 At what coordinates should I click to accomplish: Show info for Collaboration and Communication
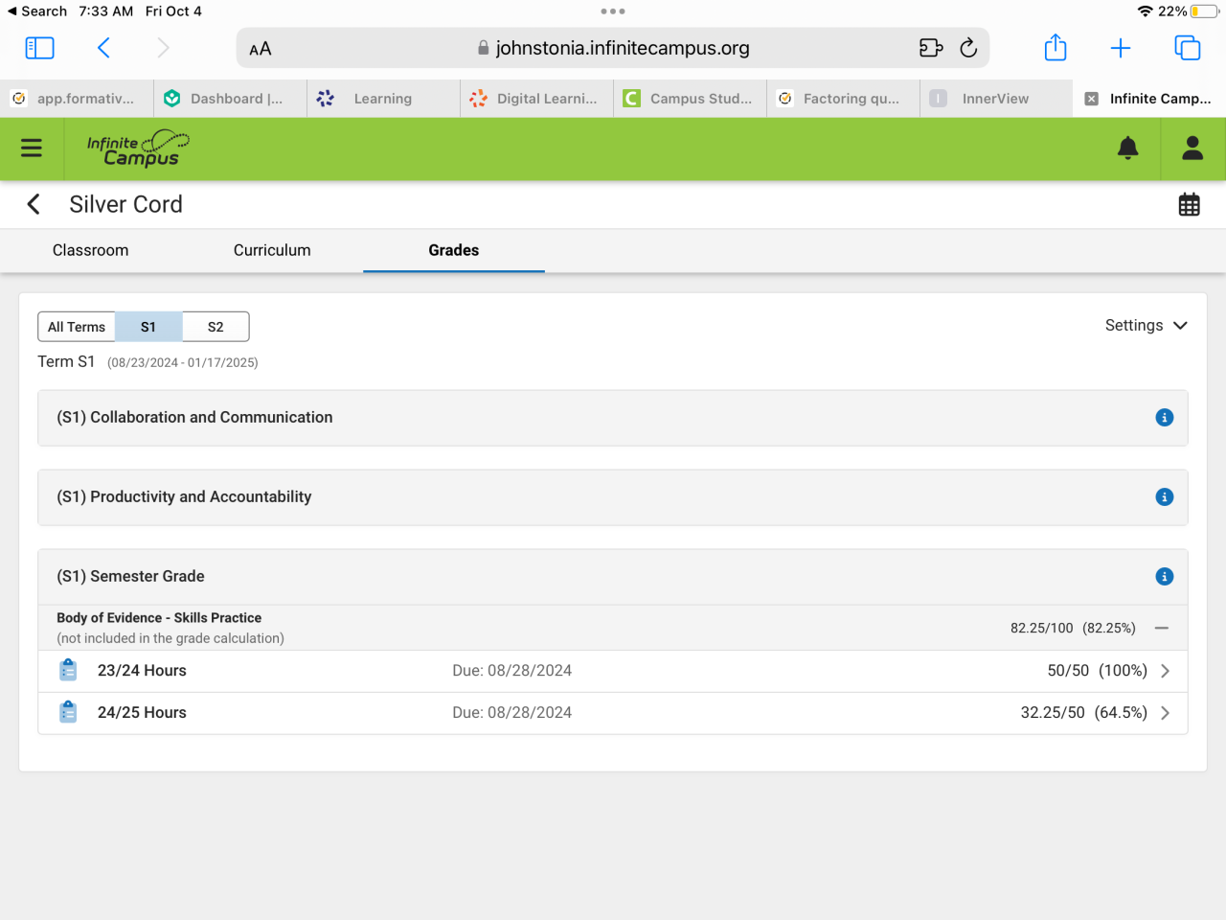[1165, 418]
